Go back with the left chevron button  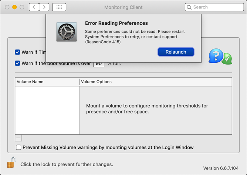pyautogui.click(x=34, y=7)
